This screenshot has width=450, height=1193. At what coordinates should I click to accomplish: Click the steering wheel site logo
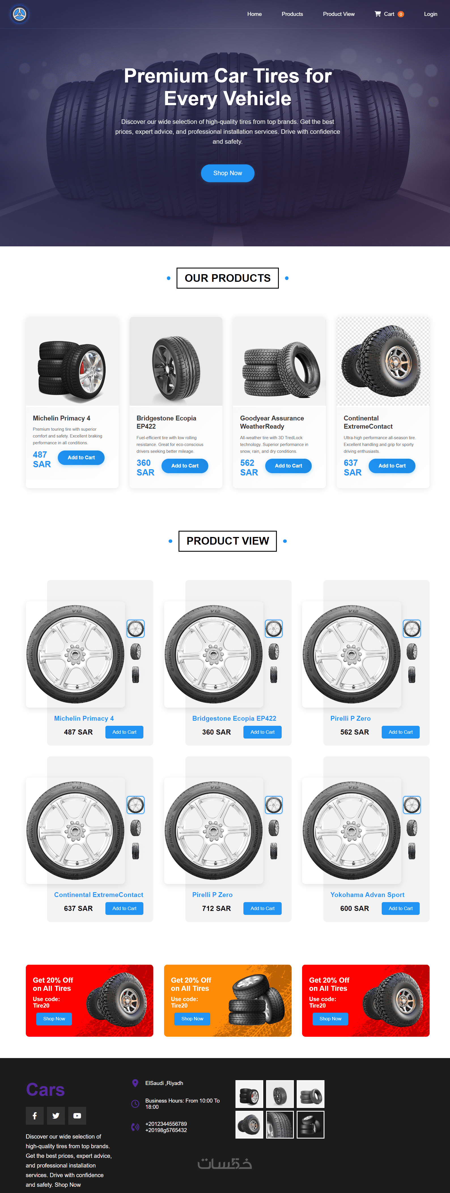click(20, 14)
